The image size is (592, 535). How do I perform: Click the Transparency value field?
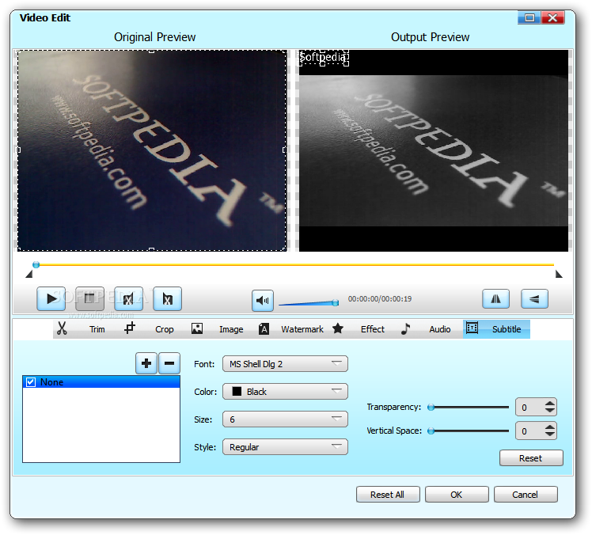click(x=530, y=408)
